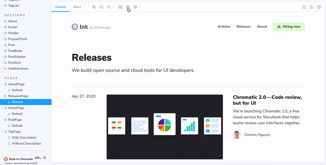Click the large Releases page heading

(x=92, y=58)
